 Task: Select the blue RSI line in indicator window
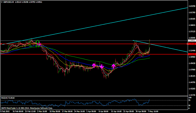click(x=75, y=103)
